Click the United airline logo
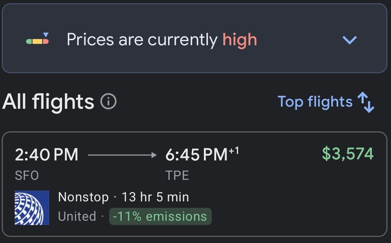The image size is (391, 243). 32,208
